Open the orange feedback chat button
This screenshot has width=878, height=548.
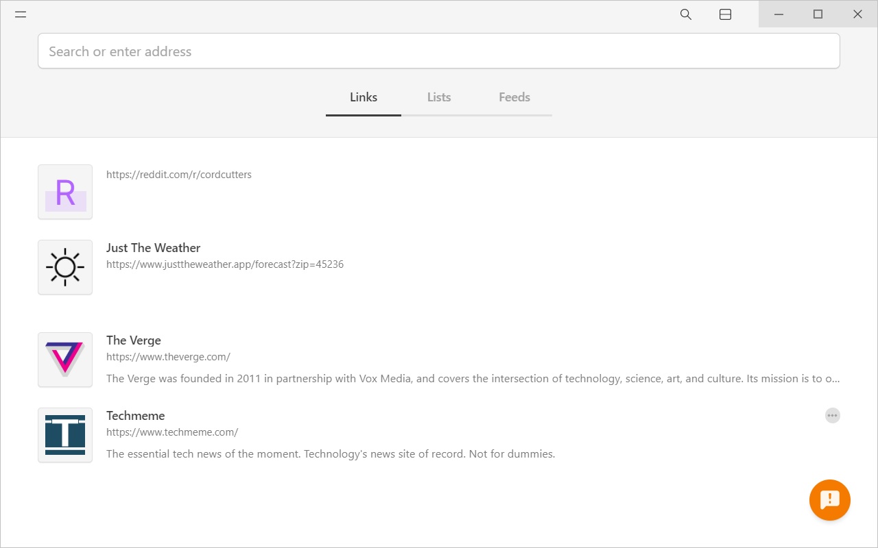point(829,500)
